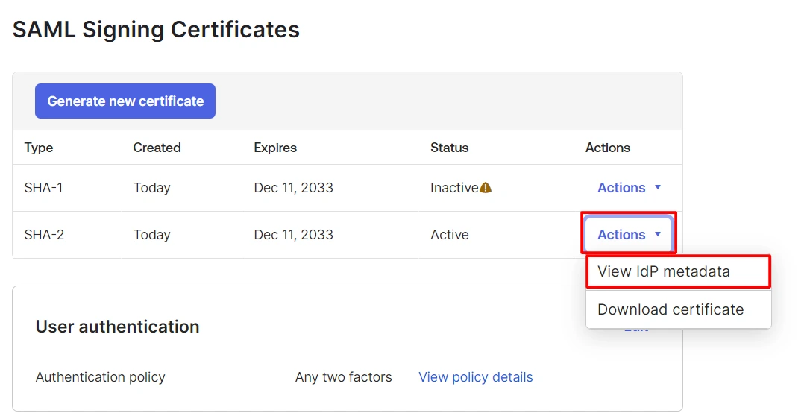
Task: Click the Authentication policy label
Action: pos(100,377)
